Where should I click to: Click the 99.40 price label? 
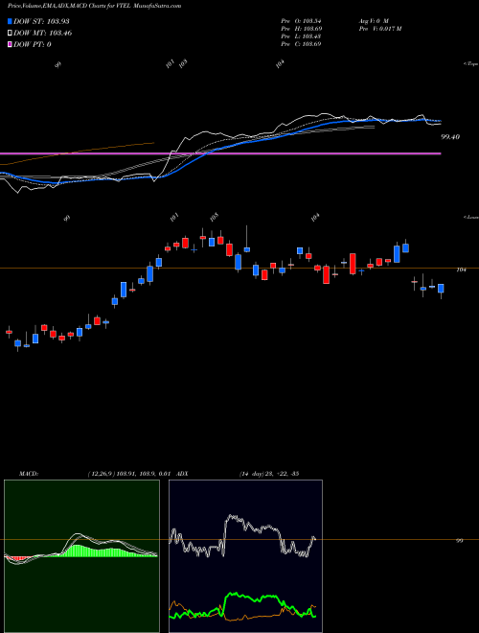point(450,137)
